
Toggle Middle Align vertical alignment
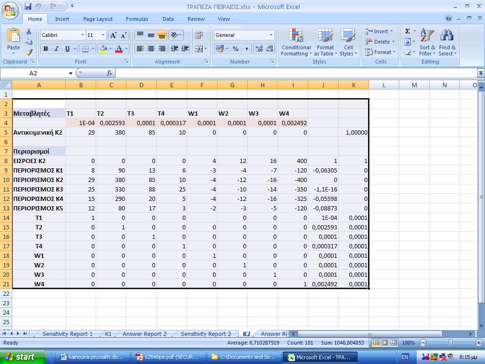click(x=151, y=35)
